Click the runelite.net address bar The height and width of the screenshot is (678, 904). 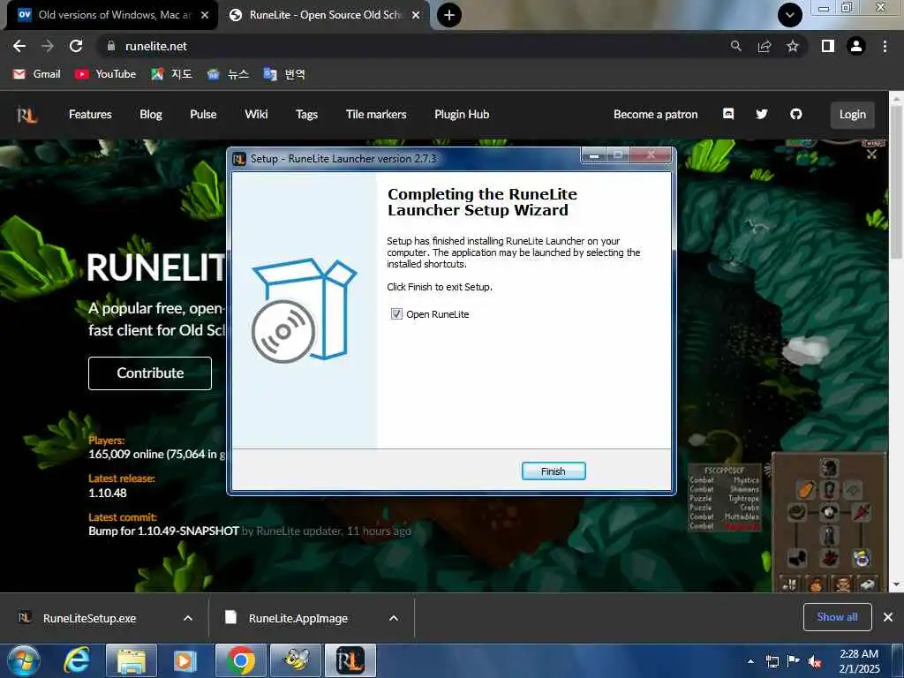pos(415,46)
